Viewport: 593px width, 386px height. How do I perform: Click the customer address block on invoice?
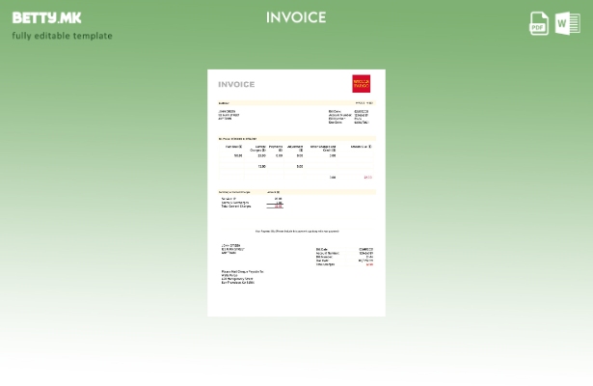tap(227, 115)
